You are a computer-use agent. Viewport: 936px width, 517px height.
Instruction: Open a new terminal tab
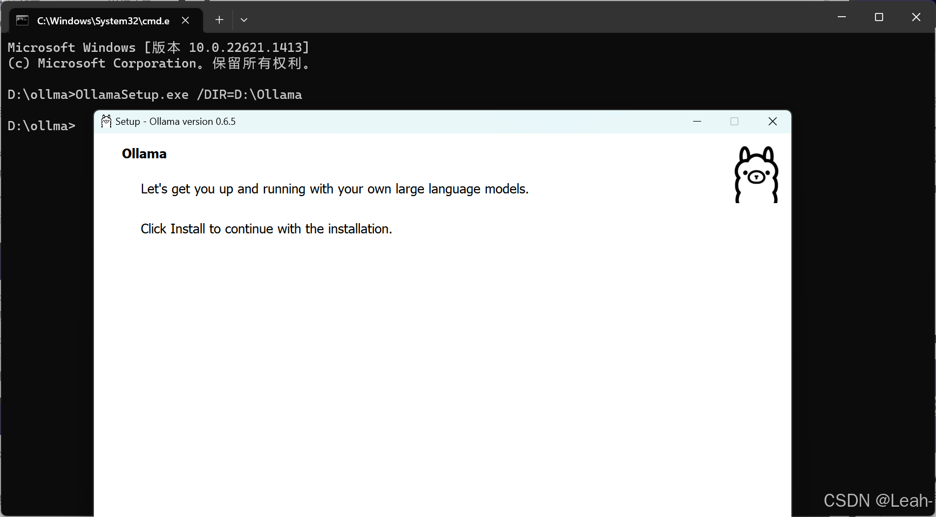(x=219, y=20)
